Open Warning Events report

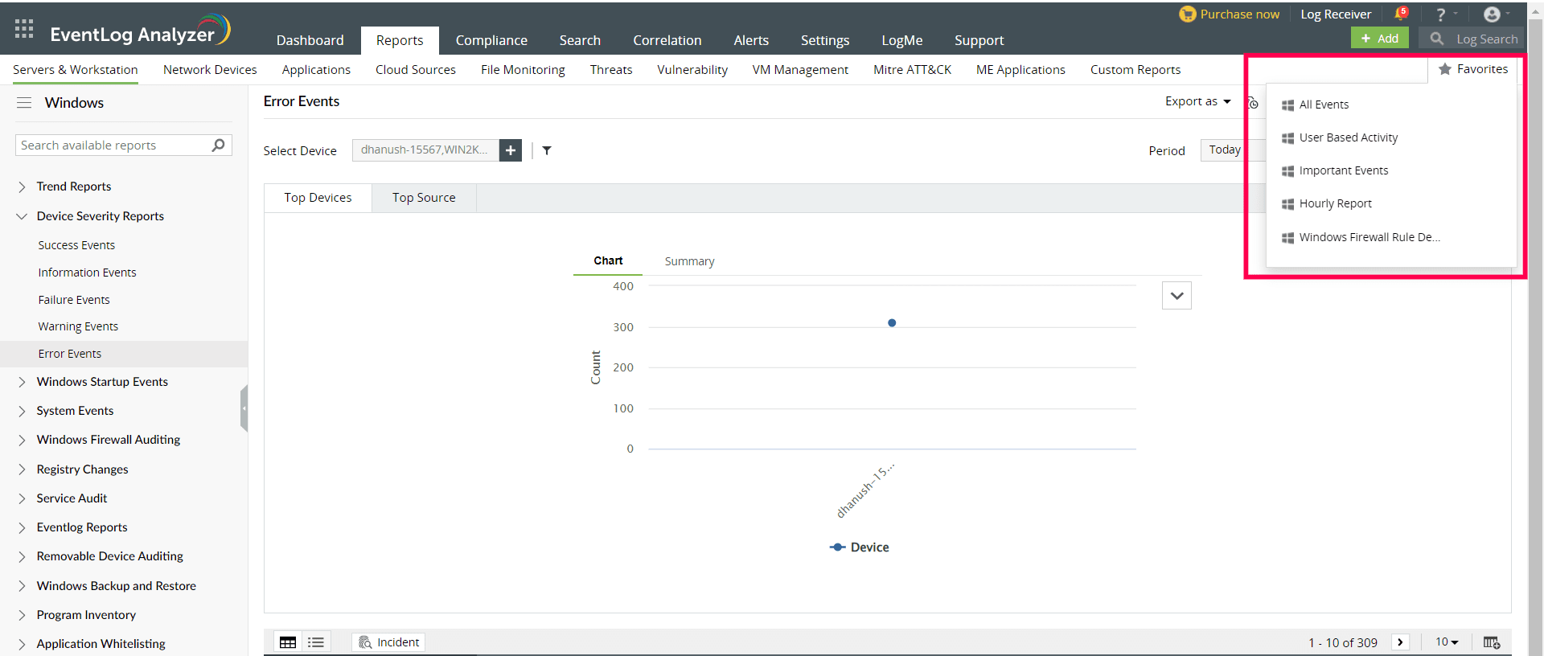click(x=78, y=326)
